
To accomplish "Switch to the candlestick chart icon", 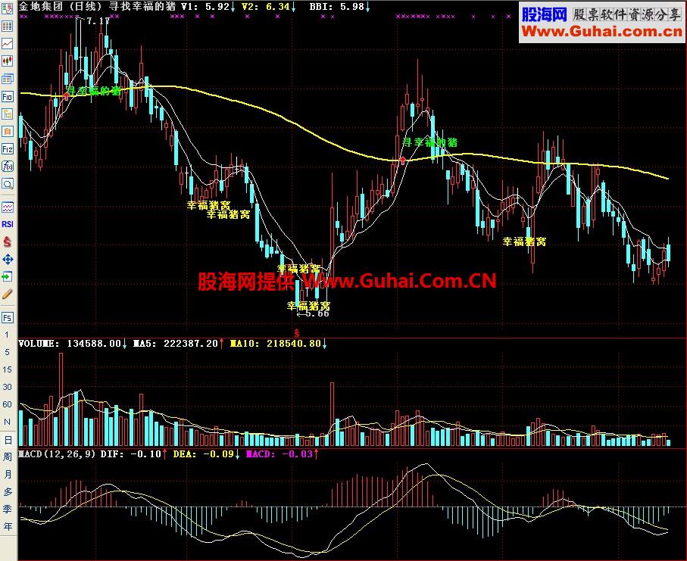I will [7, 61].
